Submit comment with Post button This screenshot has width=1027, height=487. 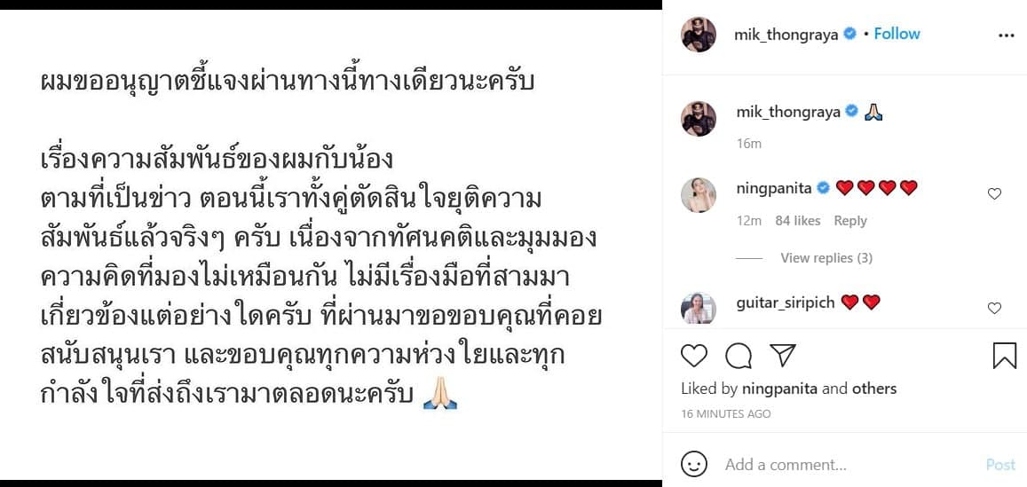click(1000, 465)
